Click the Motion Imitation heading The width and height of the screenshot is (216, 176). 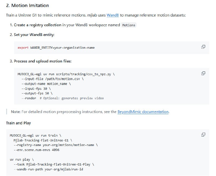point(28,5)
